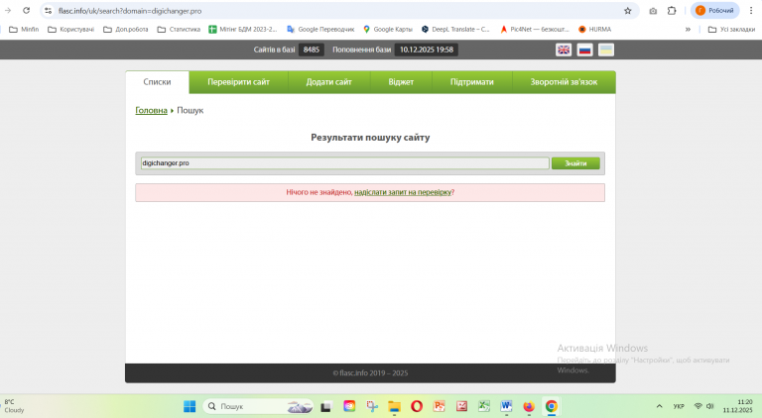Open PowerPoint from the taskbar

pyautogui.click(x=440, y=406)
